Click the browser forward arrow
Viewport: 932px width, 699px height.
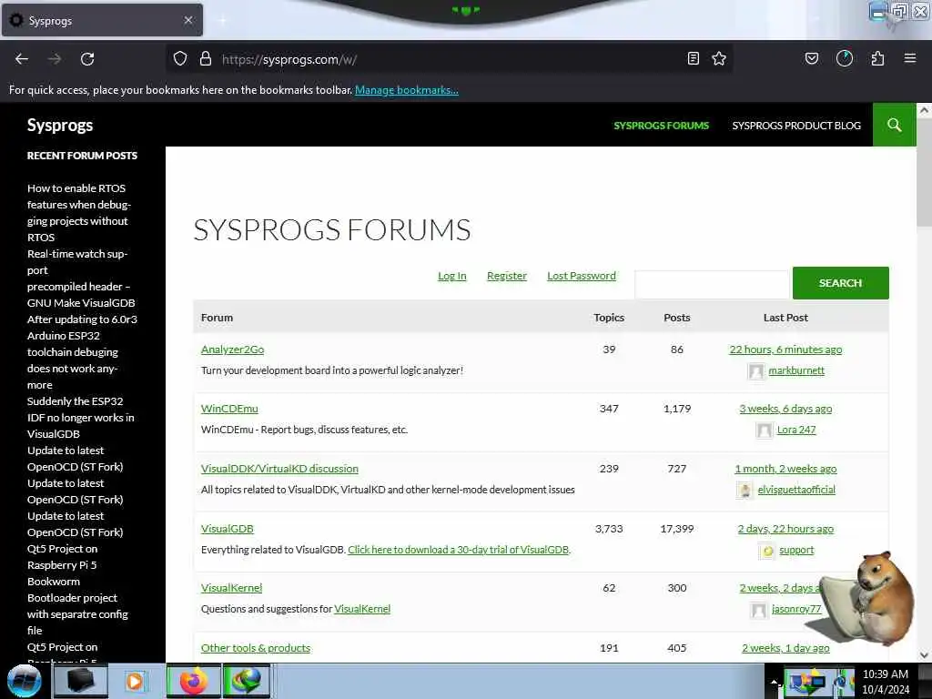tap(55, 59)
